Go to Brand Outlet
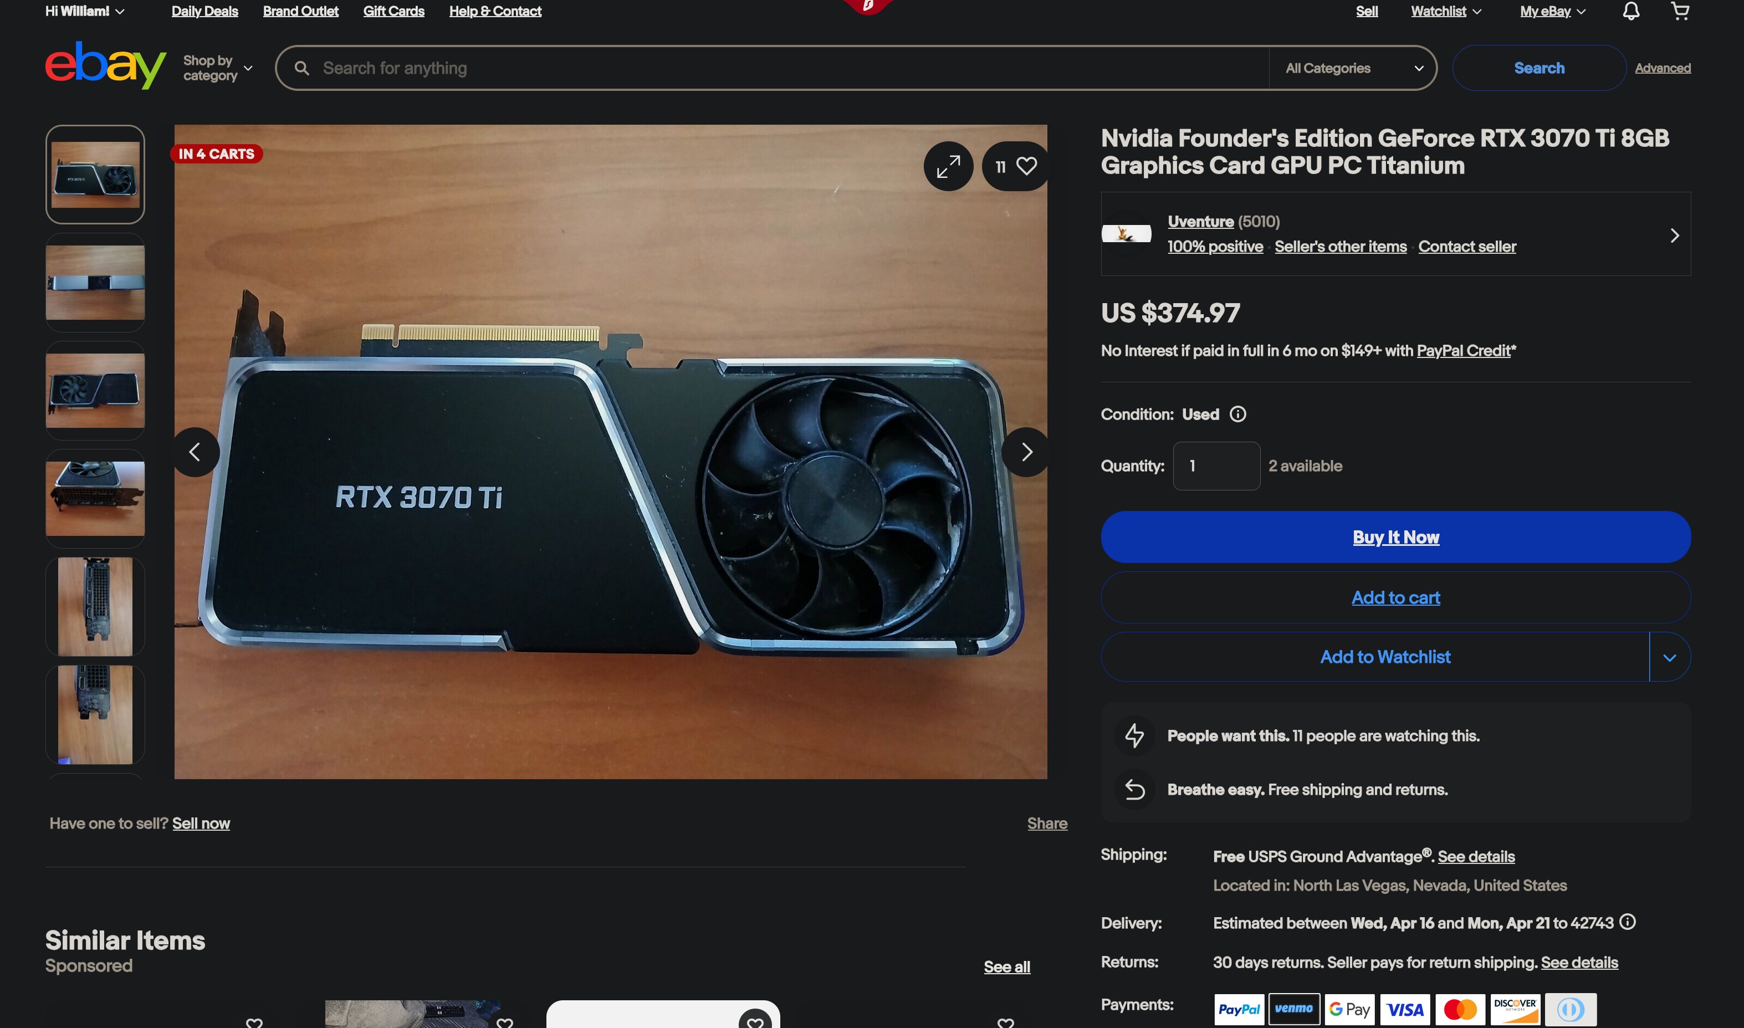 pyautogui.click(x=300, y=11)
